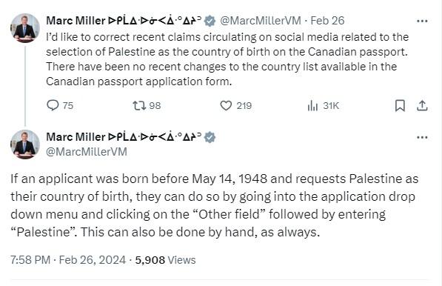Open more options for the second tweet
442x286 pixels.
(422, 137)
